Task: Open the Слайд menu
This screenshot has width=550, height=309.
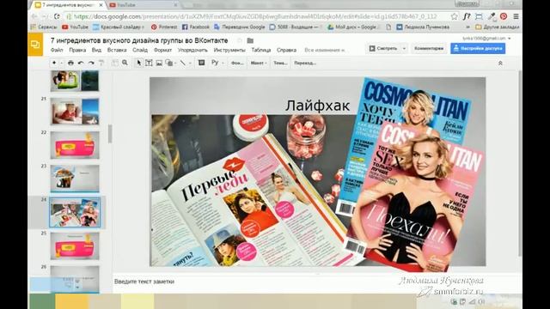Action: pos(140,50)
